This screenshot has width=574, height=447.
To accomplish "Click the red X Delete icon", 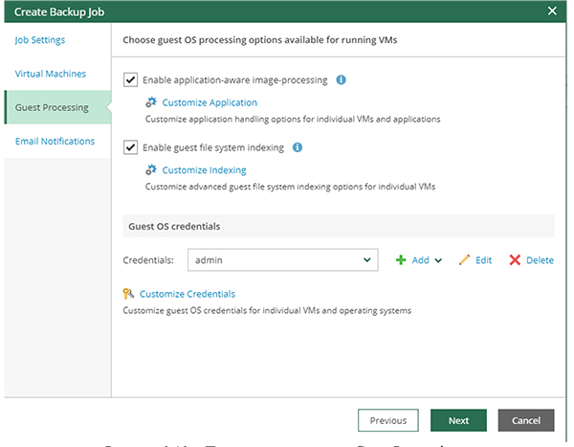I will [515, 259].
